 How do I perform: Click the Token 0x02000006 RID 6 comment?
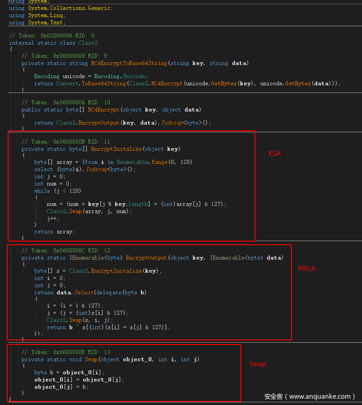(52, 36)
